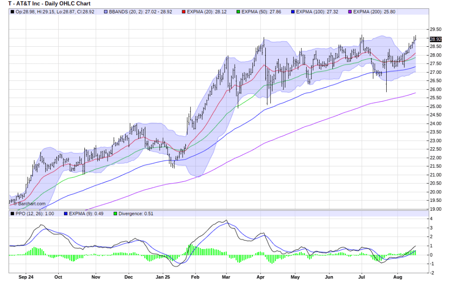The image size is (452, 293).
Task: Click the 'EXPMA (9): 0.49' label
Action: click(86, 214)
